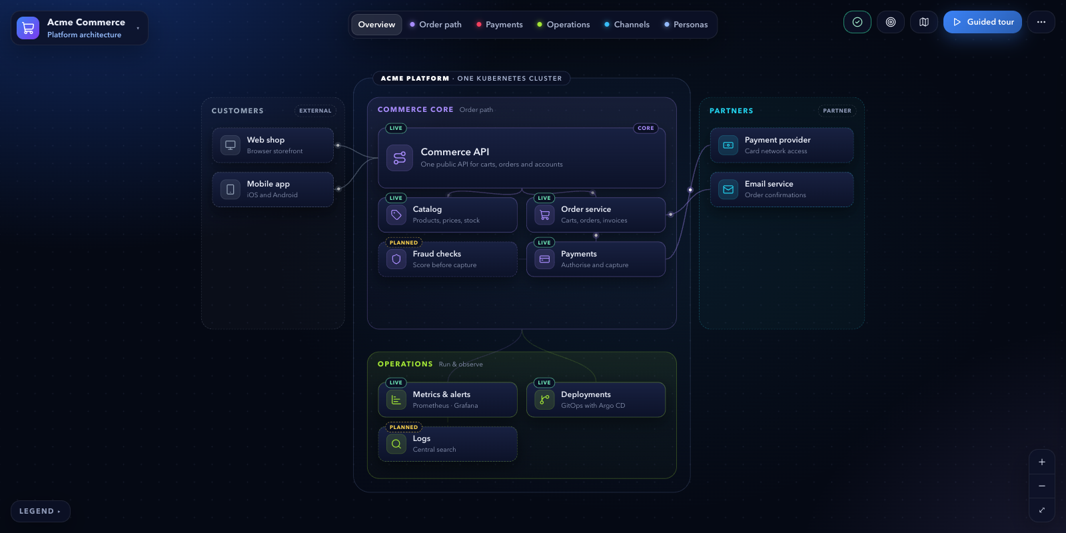
Task: Click the Payments credit card icon
Action: tap(545, 259)
